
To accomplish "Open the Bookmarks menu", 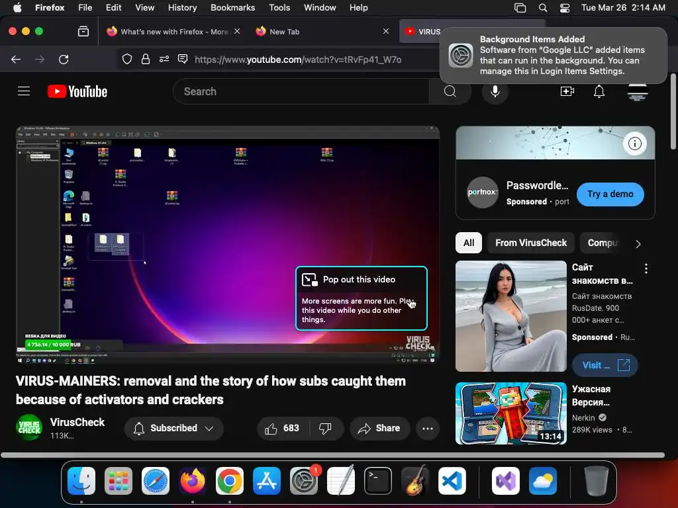I will [232, 8].
